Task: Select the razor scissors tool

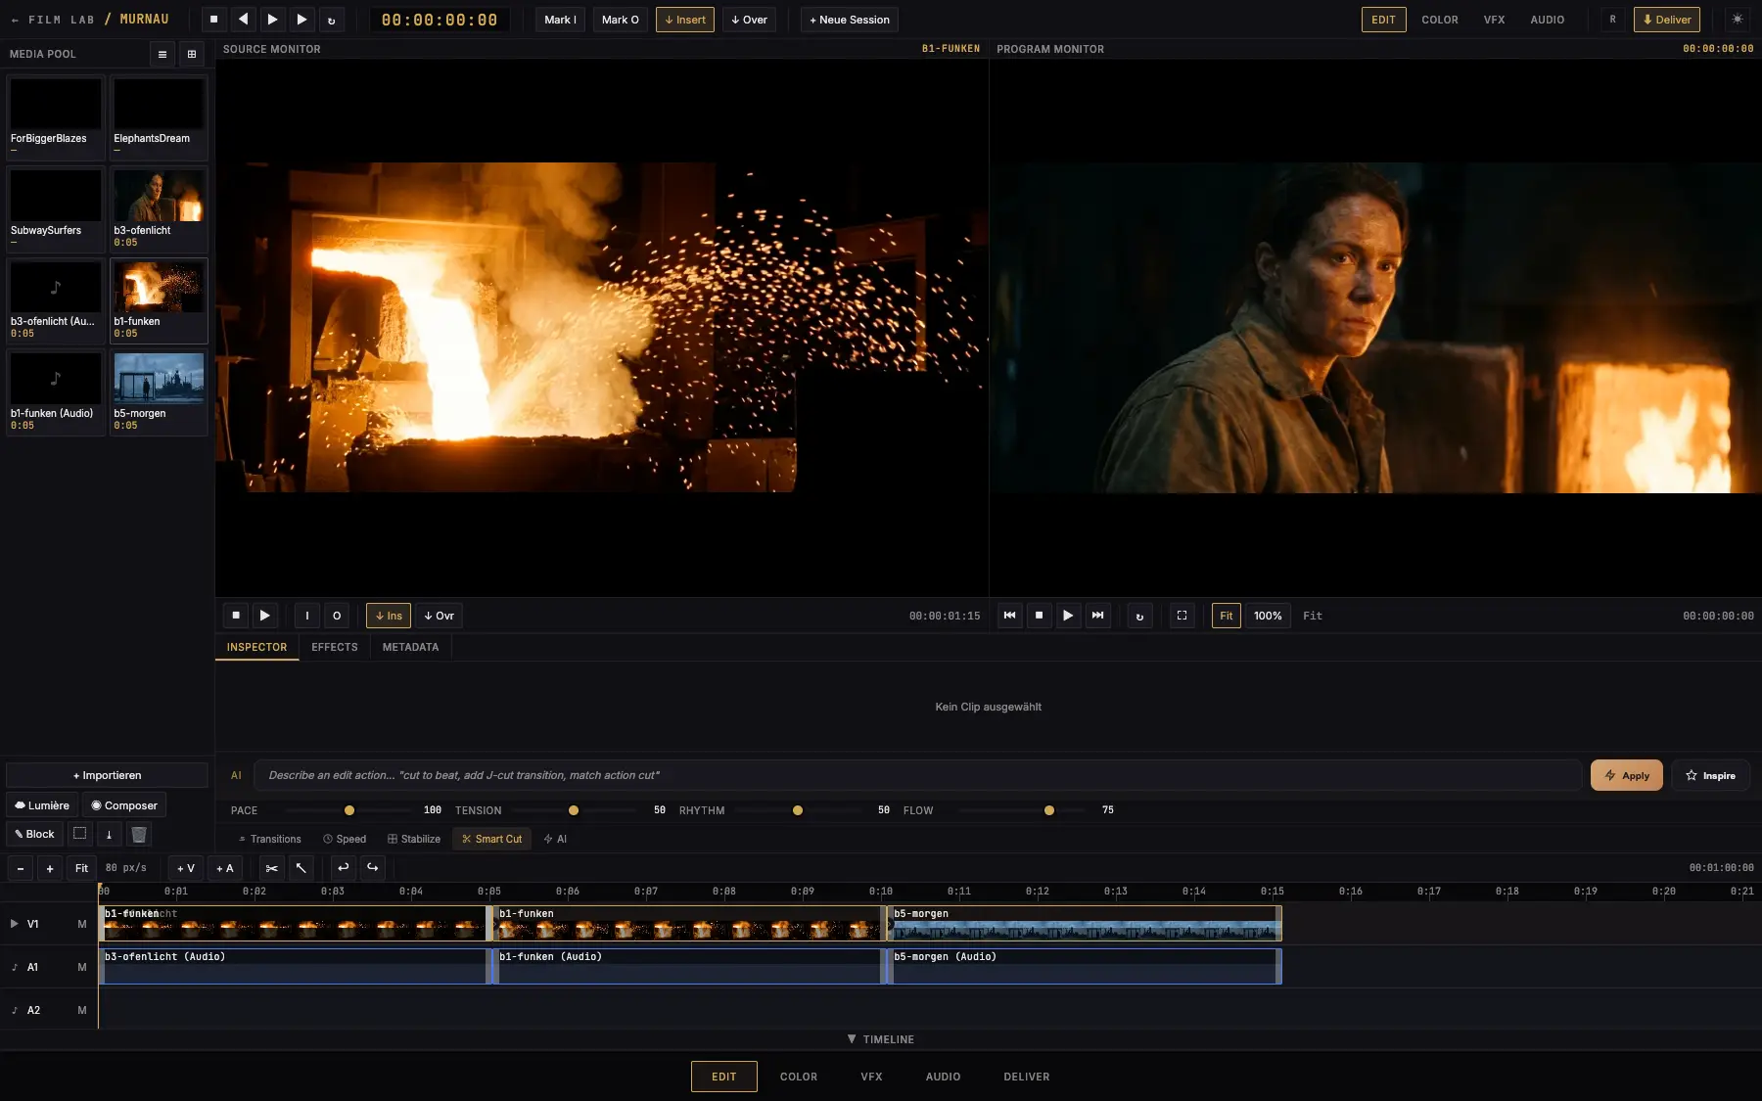Action: tap(272, 868)
